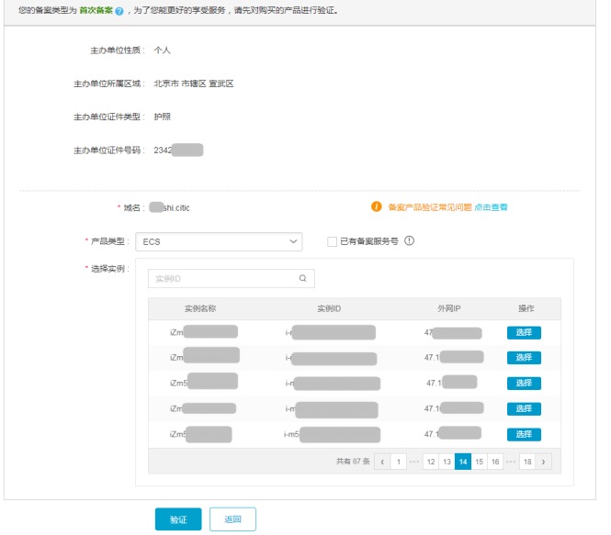Screen dimensions: 611x535
Task: Switch to page 13 of instance list
Action: click(x=446, y=462)
